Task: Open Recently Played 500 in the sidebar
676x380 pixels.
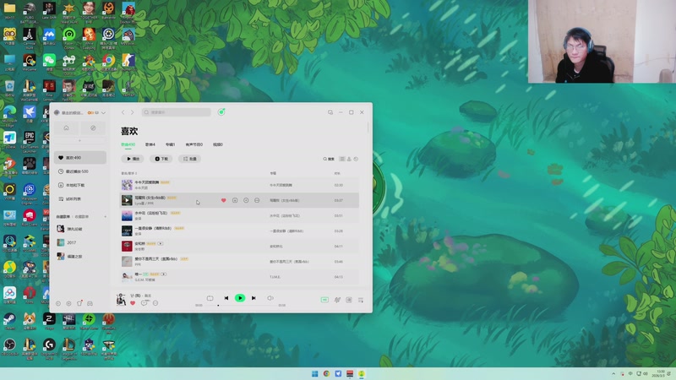Action: (x=80, y=171)
